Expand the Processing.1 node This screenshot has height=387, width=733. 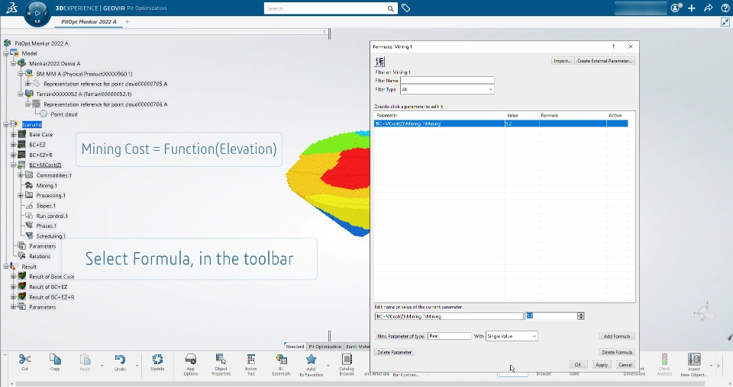pyautogui.click(x=21, y=195)
